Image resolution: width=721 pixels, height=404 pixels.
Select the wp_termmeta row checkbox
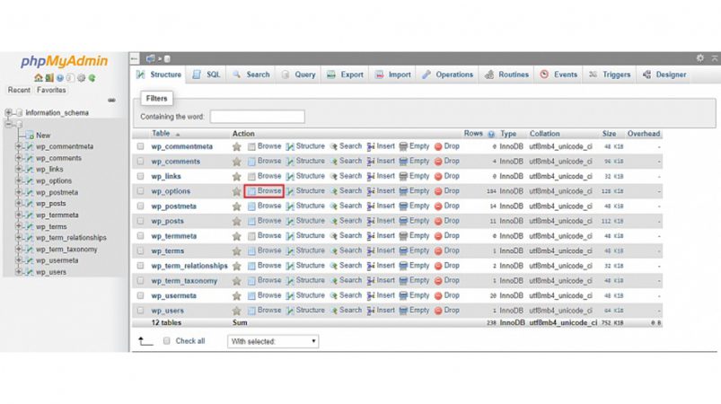click(140, 236)
